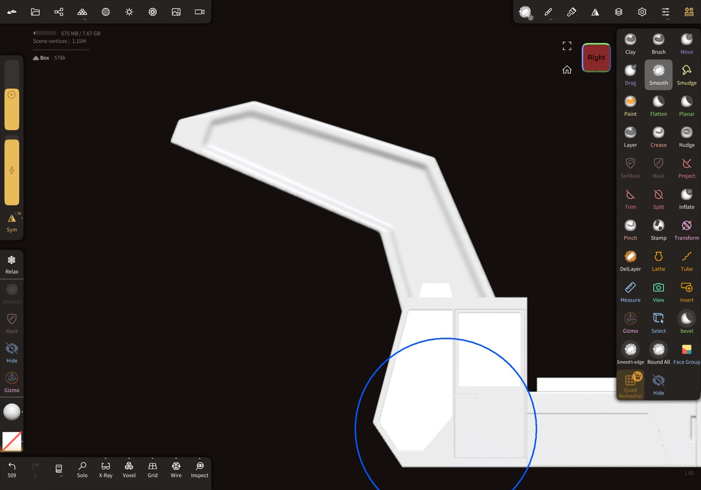Screen dimensions: 701x490
Task: Choose the Select tool
Action: pos(658,323)
